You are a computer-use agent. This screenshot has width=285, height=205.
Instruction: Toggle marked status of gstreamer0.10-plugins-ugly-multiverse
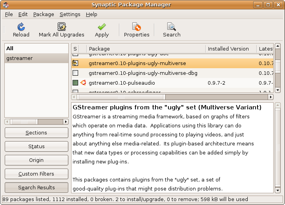pyautogui.click(x=75, y=63)
